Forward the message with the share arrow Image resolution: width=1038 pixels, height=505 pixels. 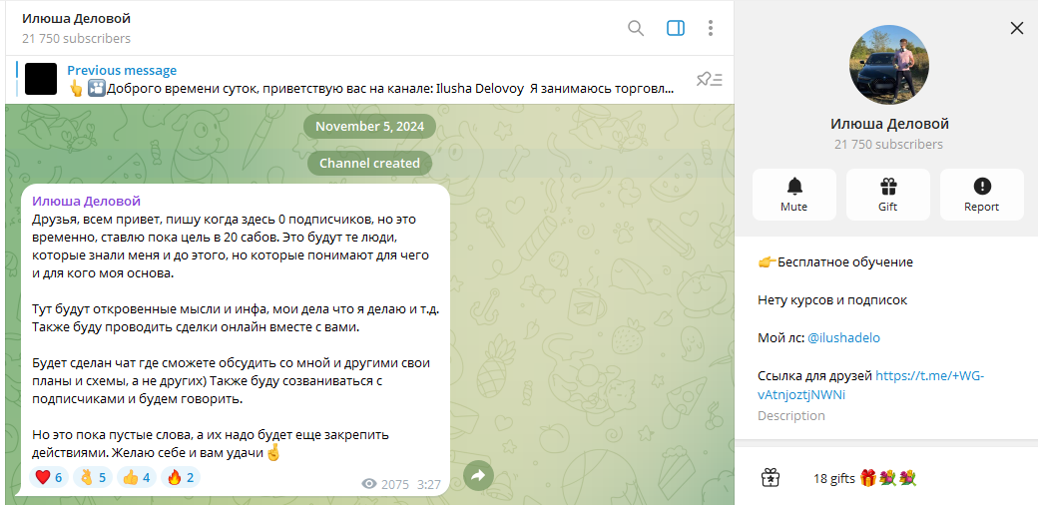coord(479,475)
